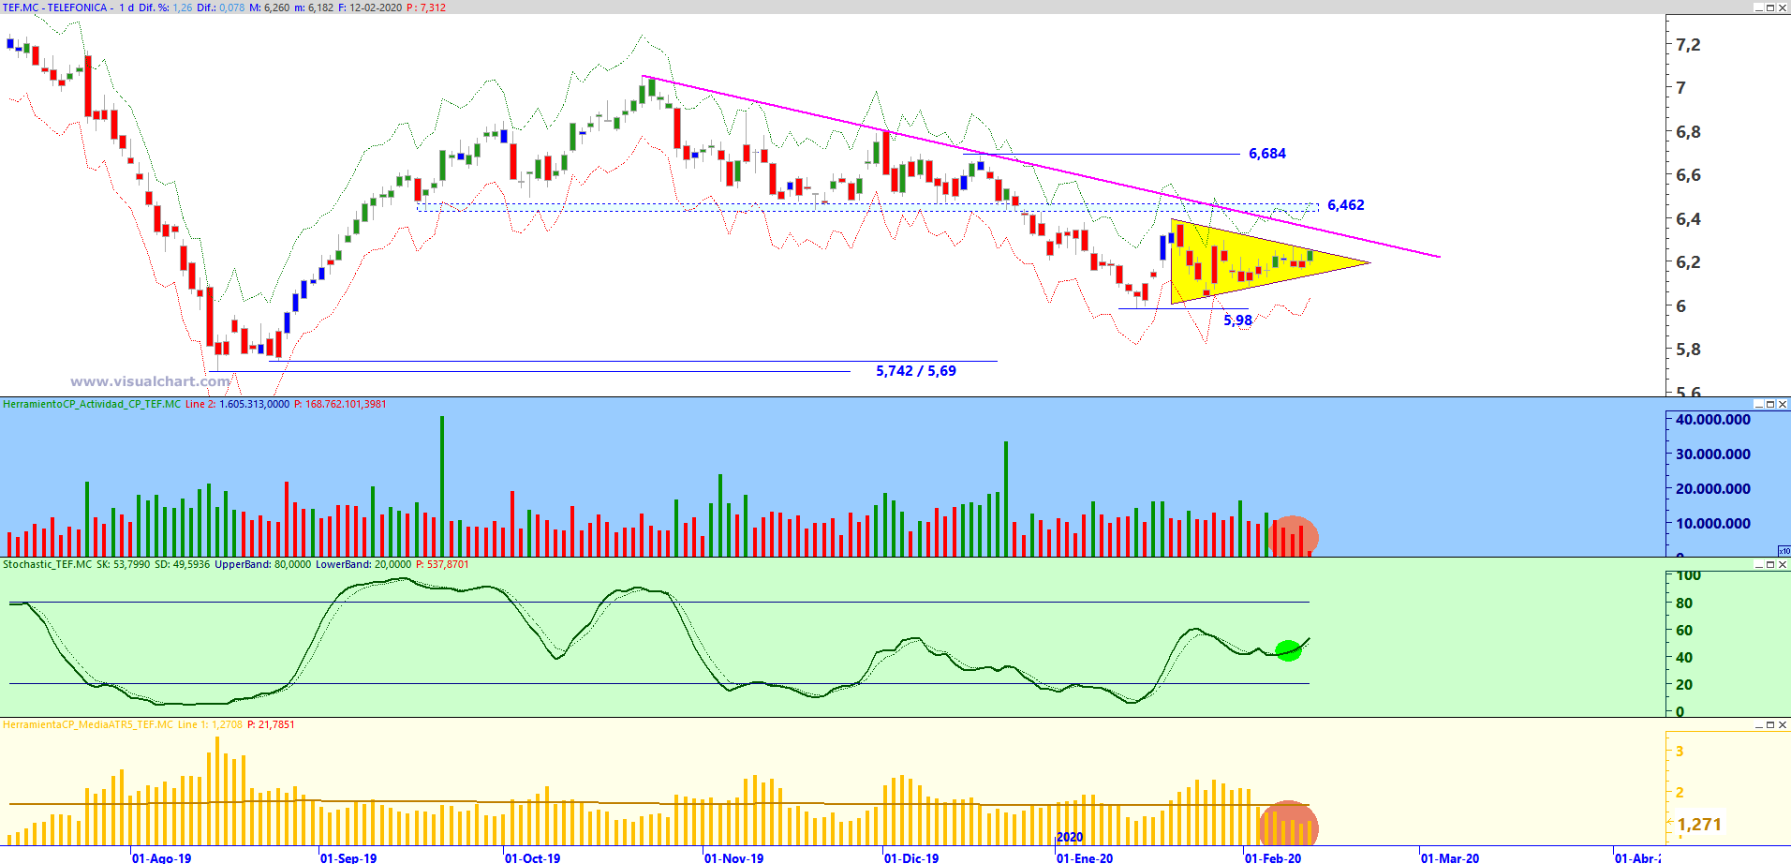Click the Stochastic_TEF.MC pane title
The width and height of the screenshot is (1791, 864).
[48, 564]
